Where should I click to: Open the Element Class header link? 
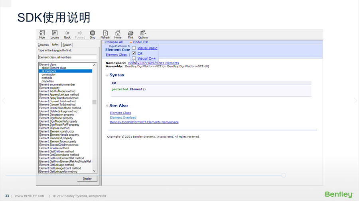coord(116,55)
